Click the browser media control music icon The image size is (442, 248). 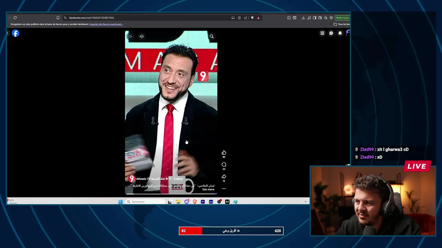tap(309, 18)
